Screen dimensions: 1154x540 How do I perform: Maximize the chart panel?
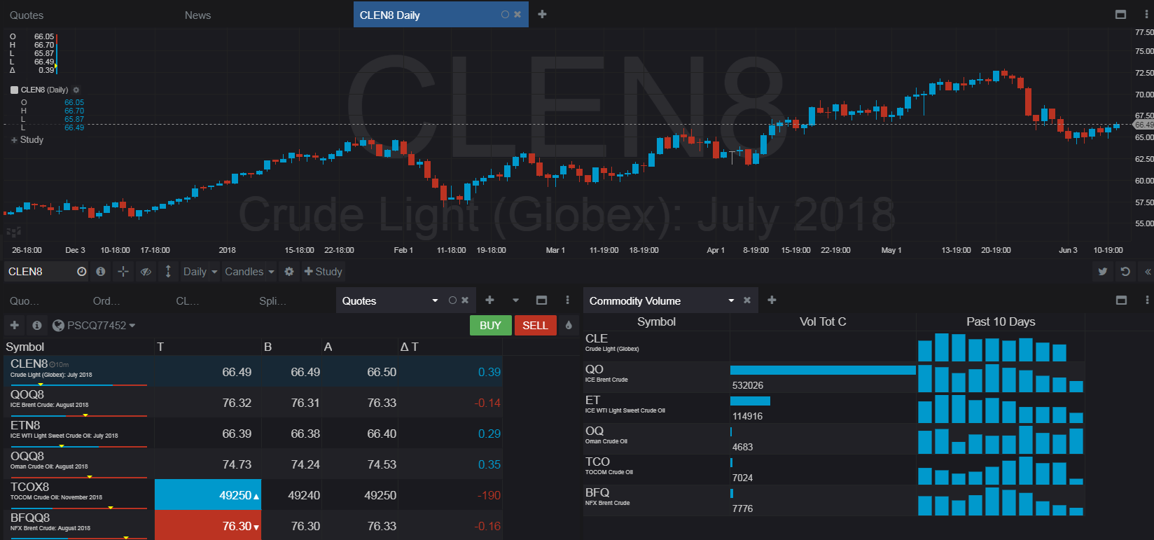click(1120, 14)
